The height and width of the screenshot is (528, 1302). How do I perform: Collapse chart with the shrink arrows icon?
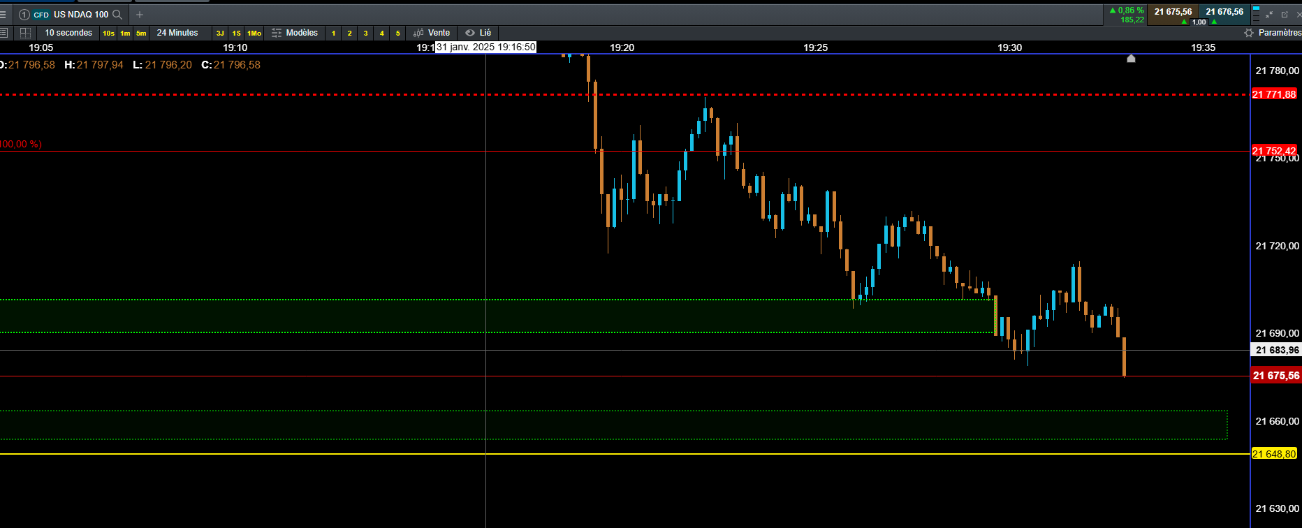tap(1269, 14)
